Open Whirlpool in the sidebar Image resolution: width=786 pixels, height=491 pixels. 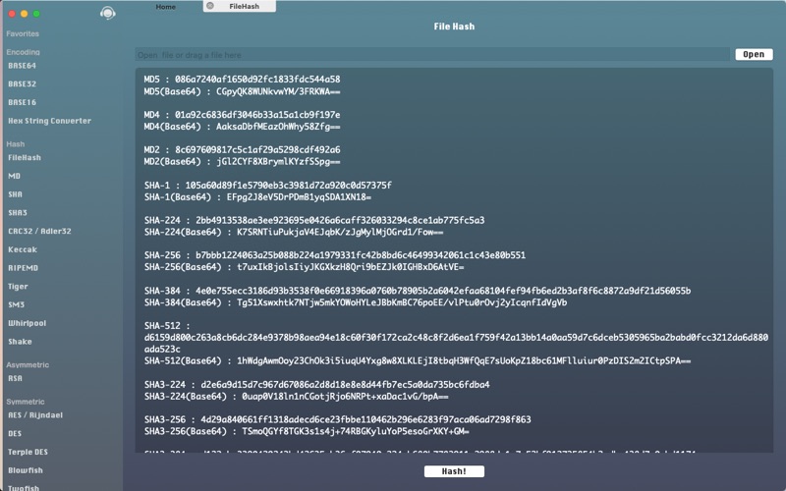[x=28, y=323]
